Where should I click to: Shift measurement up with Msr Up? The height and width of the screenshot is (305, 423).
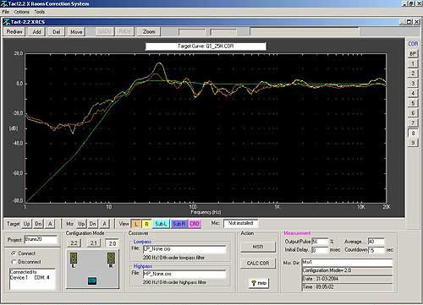coord(81,224)
